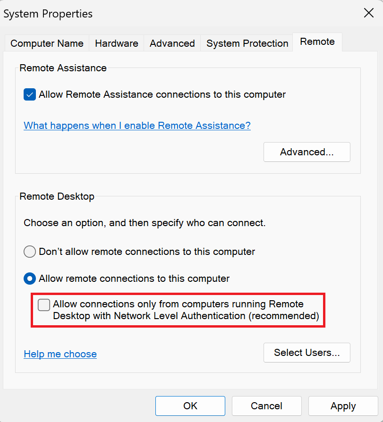The width and height of the screenshot is (383, 422).
Task: Apply the remote settings changes
Action: (x=343, y=406)
